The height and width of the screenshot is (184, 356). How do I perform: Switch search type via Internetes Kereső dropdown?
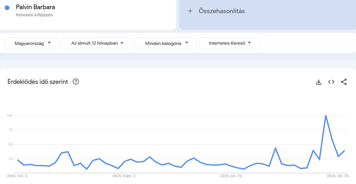[x=230, y=43]
